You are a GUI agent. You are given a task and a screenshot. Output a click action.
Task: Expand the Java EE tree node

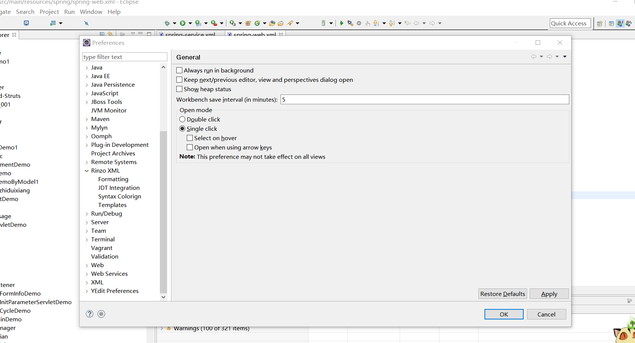point(87,76)
